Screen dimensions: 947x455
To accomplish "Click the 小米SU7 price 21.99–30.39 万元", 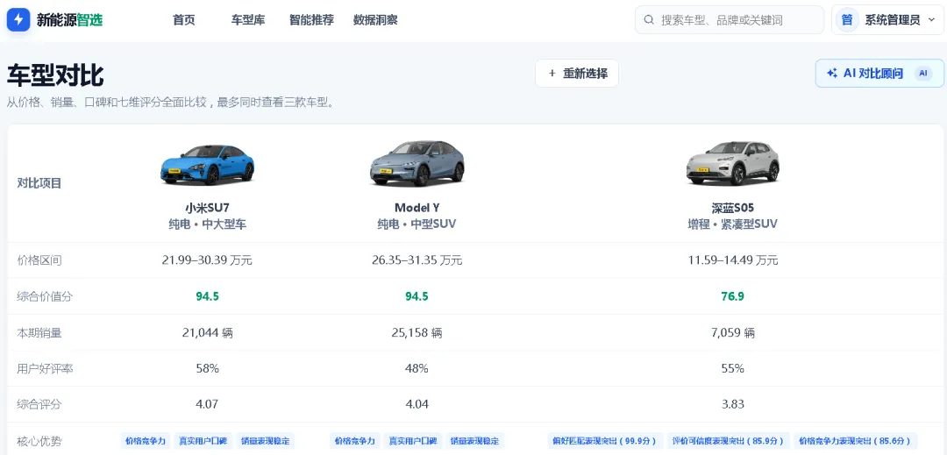I will click(207, 260).
